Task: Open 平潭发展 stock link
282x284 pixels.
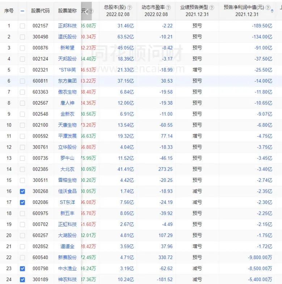Action: [67, 136]
